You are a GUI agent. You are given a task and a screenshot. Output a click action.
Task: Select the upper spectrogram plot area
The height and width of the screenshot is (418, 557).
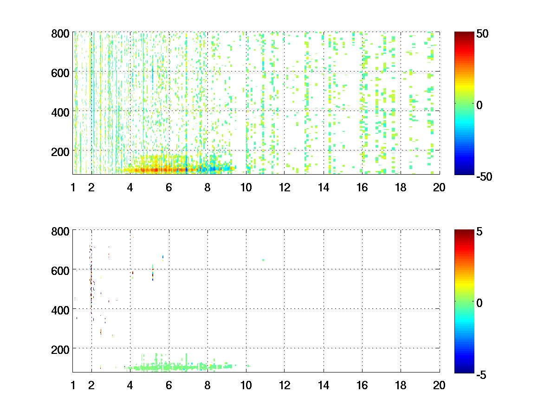point(256,103)
